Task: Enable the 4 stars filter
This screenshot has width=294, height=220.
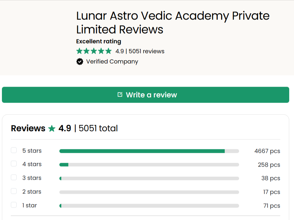Action: (14, 164)
